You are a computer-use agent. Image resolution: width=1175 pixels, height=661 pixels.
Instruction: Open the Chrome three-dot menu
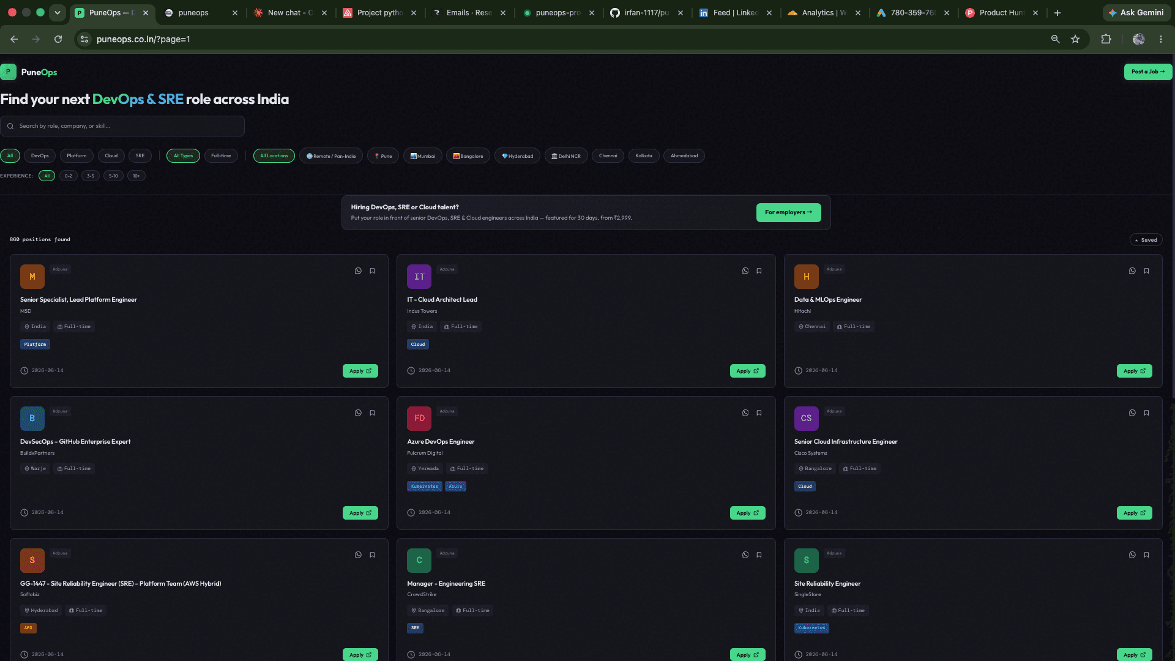point(1161,39)
